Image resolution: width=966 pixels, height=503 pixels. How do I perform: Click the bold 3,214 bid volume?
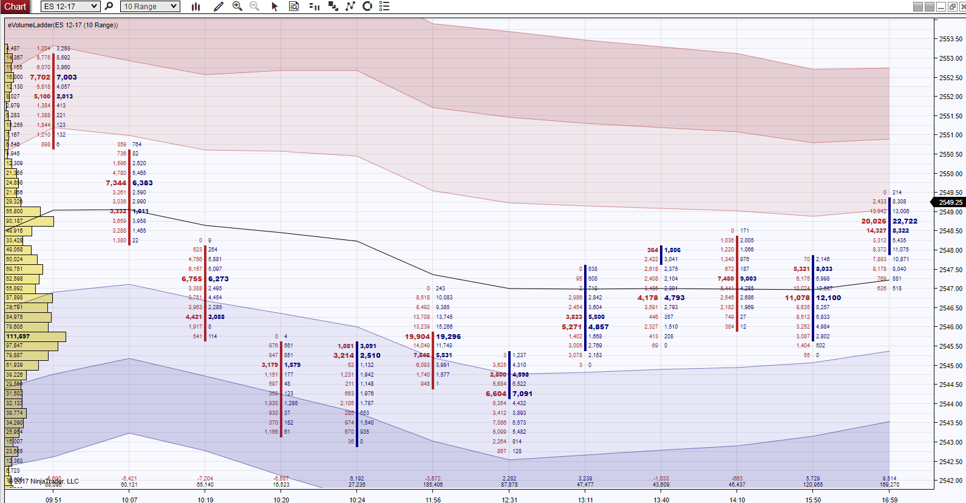click(x=344, y=355)
